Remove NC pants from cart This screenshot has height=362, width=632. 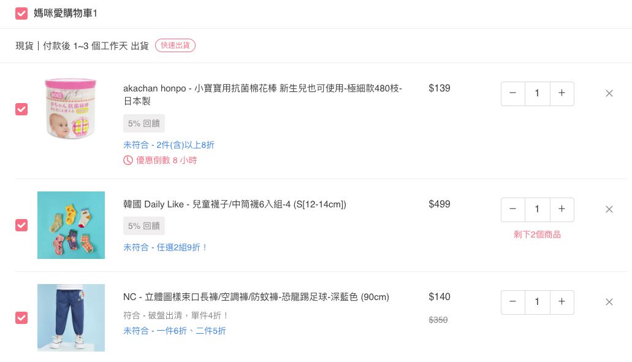[x=609, y=302]
